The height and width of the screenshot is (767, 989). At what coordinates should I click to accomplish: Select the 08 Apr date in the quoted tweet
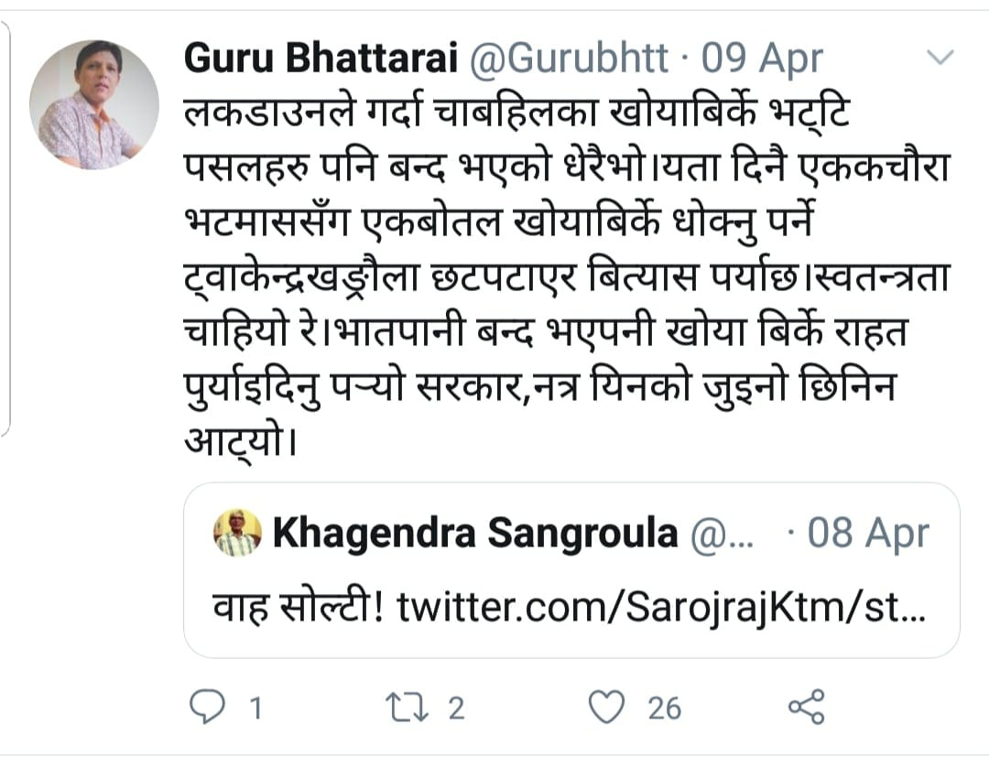coord(868,534)
